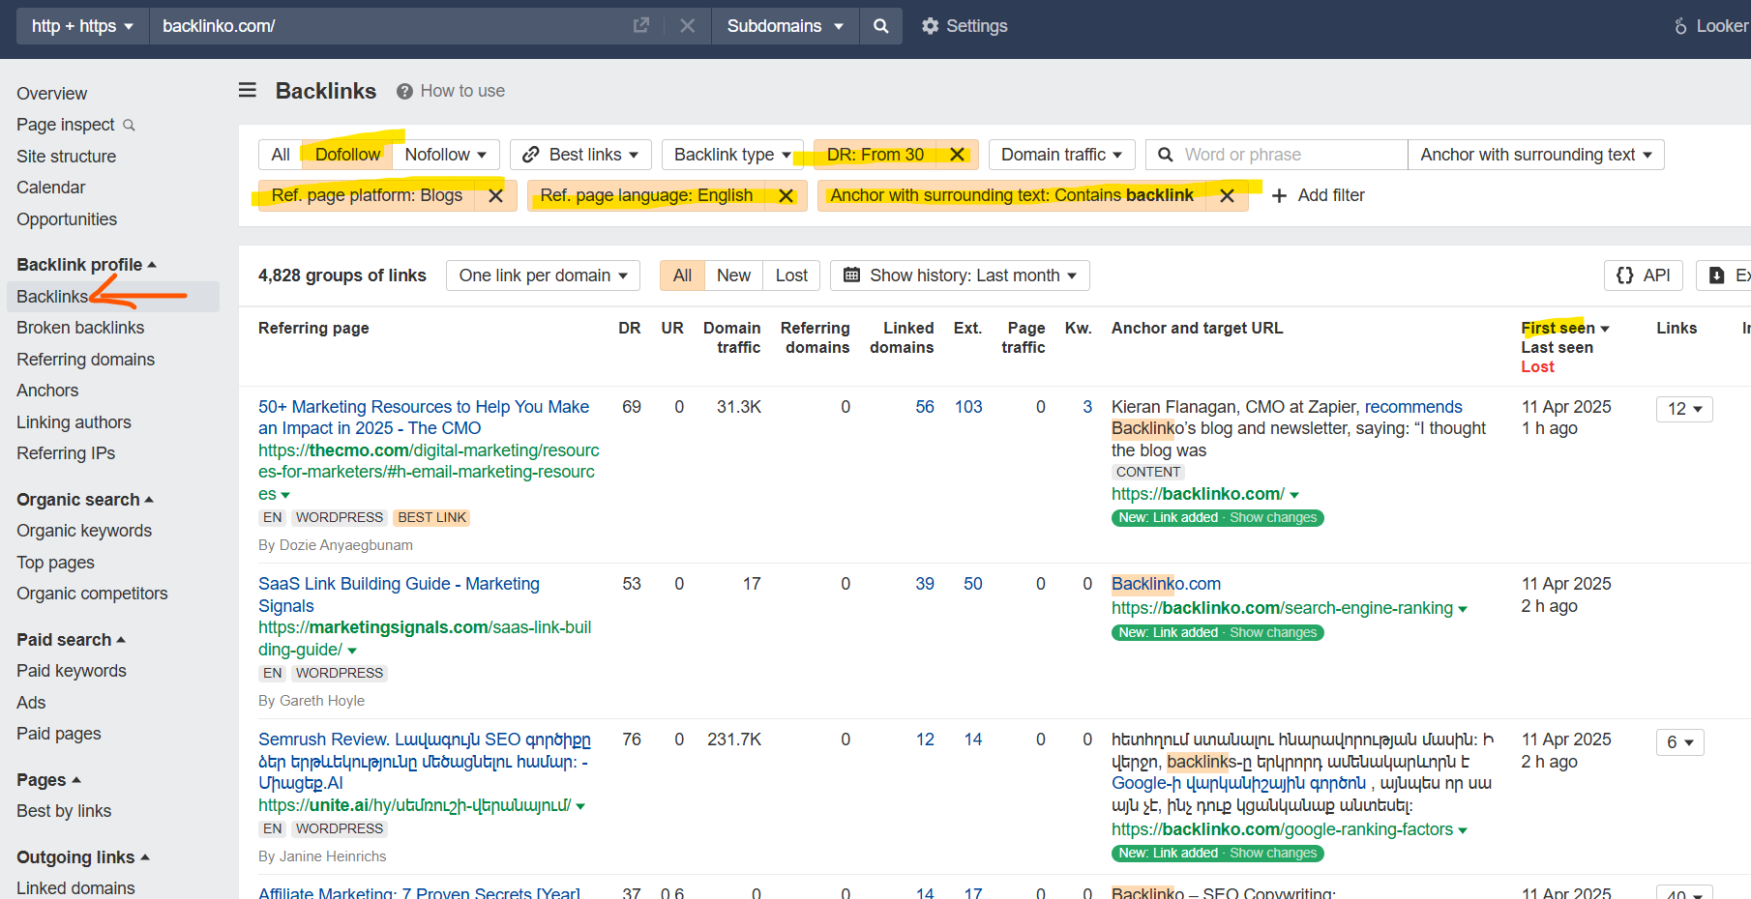Collapse the Paid search section
This screenshot has width=1751, height=899.
(71, 640)
